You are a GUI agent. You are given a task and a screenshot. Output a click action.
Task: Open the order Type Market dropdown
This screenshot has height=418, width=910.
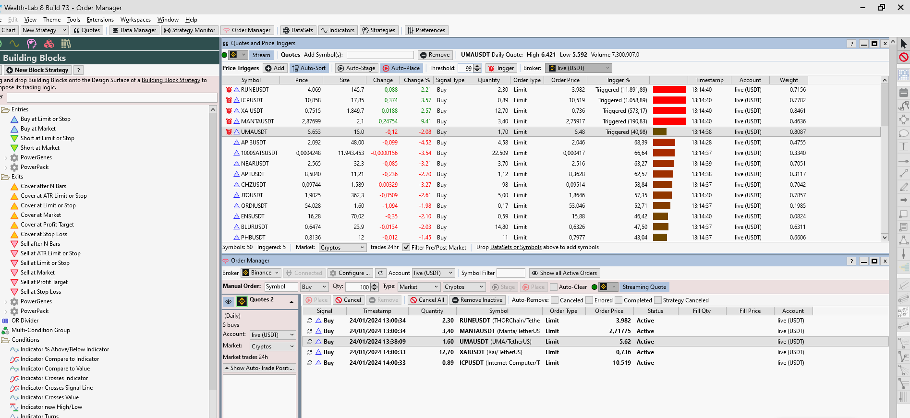[x=419, y=287]
